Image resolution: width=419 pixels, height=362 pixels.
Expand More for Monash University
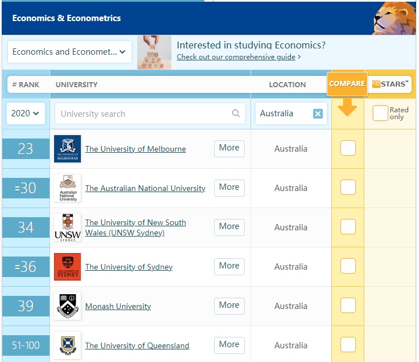tap(229, 306)
